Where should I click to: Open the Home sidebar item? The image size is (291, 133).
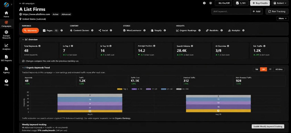pos(6,14)
